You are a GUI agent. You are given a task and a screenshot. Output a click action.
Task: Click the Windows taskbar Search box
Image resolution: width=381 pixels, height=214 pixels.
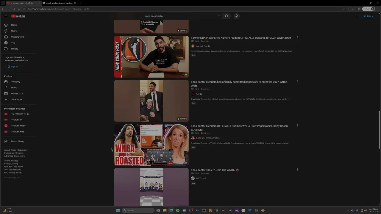pyautogui.click(x=138, y=210)
